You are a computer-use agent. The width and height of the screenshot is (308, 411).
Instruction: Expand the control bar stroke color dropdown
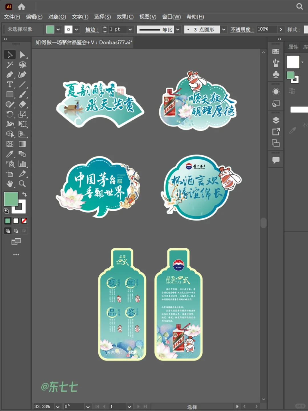tap(76, 29)
